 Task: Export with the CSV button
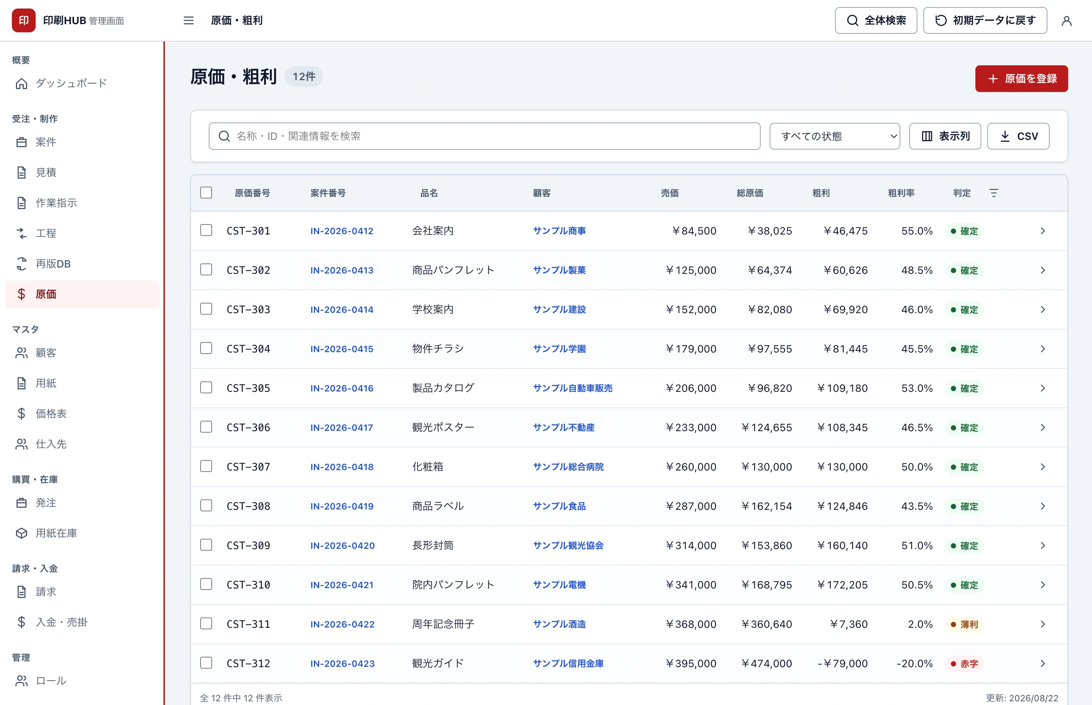[x=1018, y=137]
